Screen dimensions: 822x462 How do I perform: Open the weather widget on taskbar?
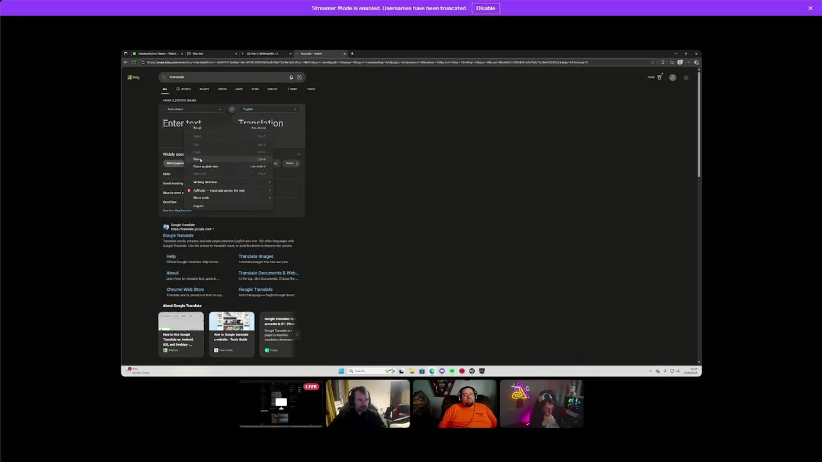coord(137,371)
